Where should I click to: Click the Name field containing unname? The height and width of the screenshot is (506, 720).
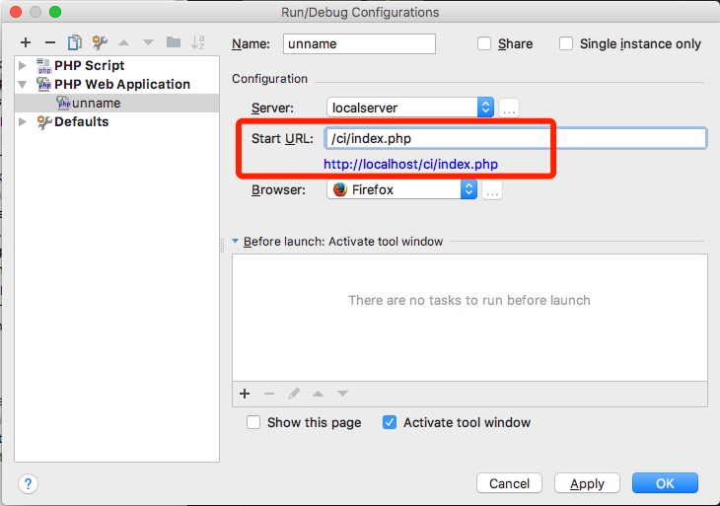359,43
